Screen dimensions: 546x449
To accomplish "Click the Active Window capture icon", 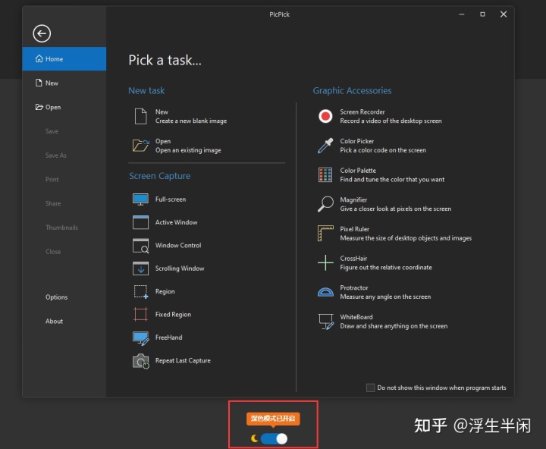I will [x=141, y=222].
